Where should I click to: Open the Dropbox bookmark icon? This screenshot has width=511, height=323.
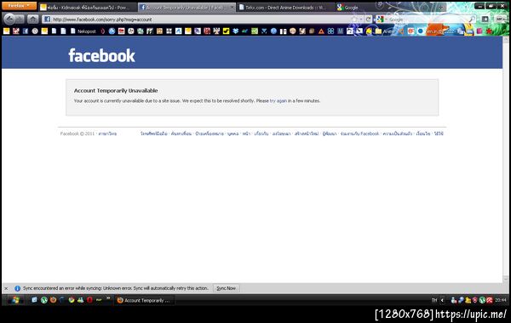[x=235, y=31]
